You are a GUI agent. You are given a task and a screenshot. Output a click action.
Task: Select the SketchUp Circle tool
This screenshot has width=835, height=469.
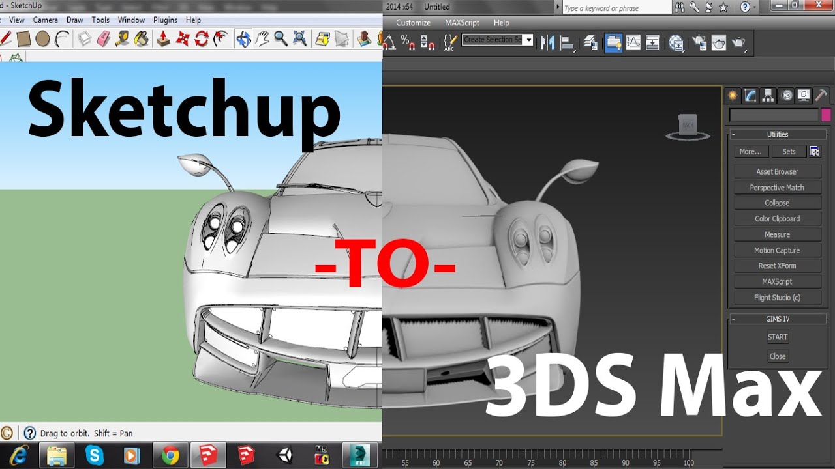pos(42,39)
